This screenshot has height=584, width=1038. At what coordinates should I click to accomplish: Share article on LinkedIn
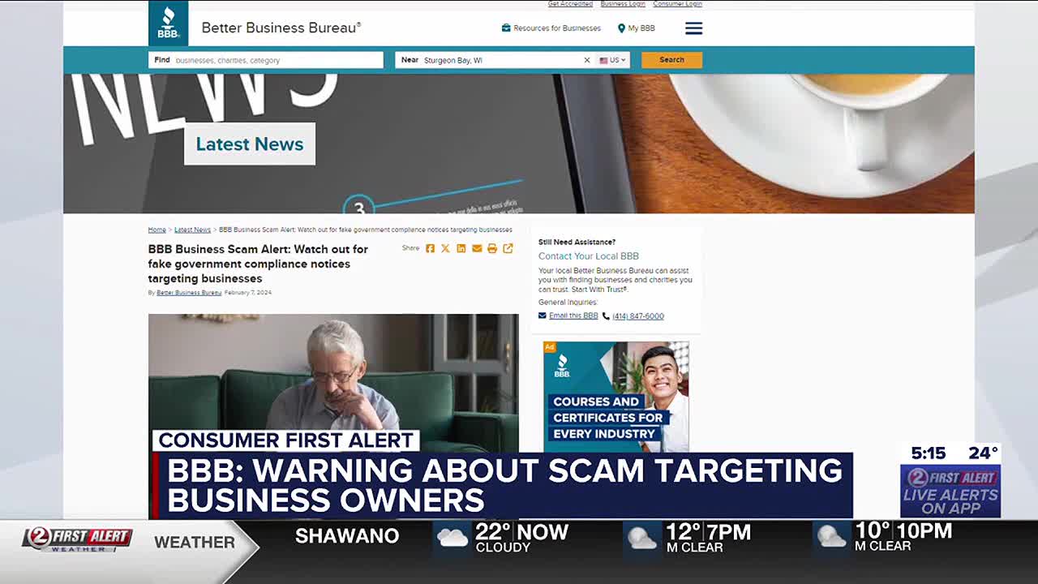461,249
